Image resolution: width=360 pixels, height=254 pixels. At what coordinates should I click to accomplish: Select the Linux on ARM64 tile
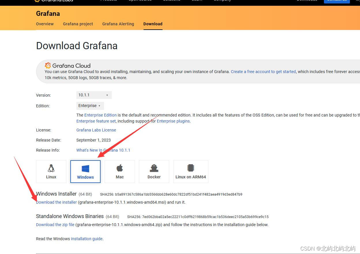pos(191,171)
